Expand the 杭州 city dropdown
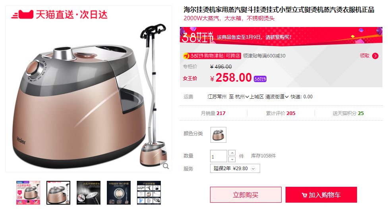 click(x=242, y=97)
